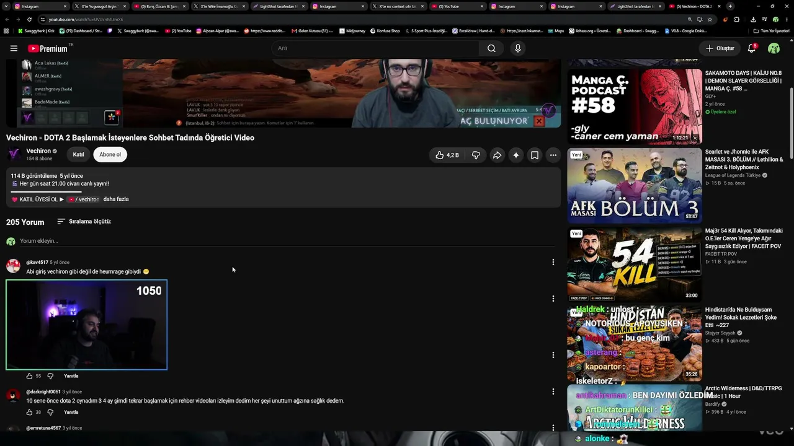Image resolution: width=794 pixels, height=446 pixels.
Task: Open the Hindistan'da Ne Bulduysam video title
Action: click(x=741, y=317)
